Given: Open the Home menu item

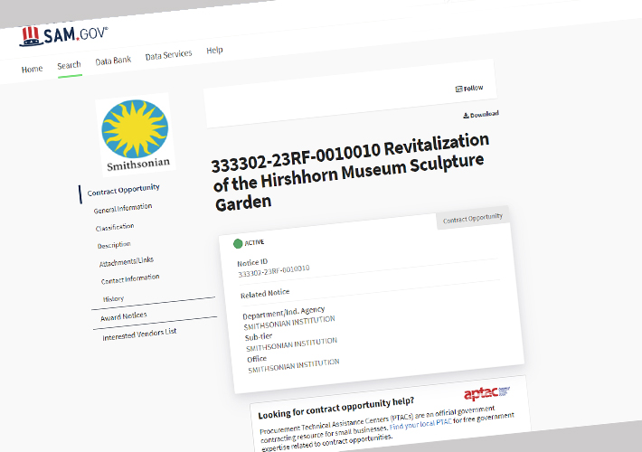Looking at the screenshot, I should [x=32, y=69].
